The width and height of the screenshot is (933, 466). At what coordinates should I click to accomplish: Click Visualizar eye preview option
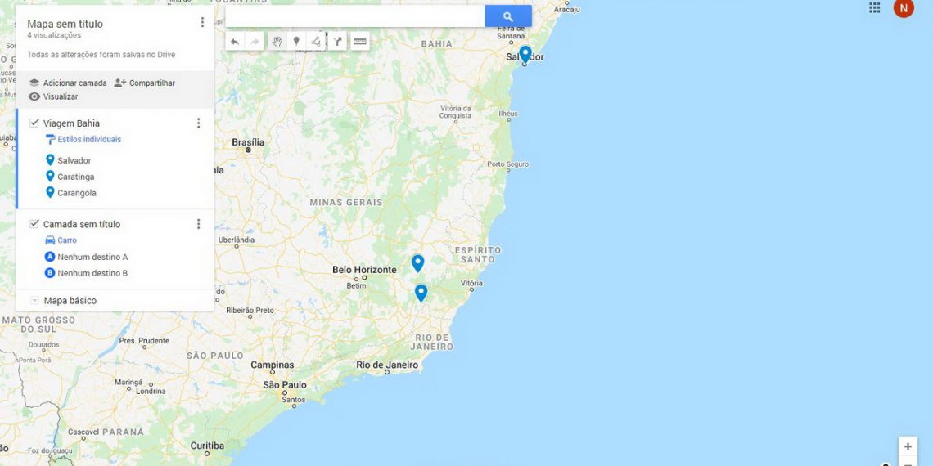click(53, 96)
